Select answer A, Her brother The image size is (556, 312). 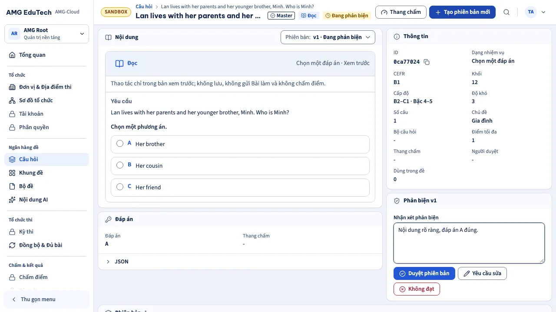tap(240, 144)
